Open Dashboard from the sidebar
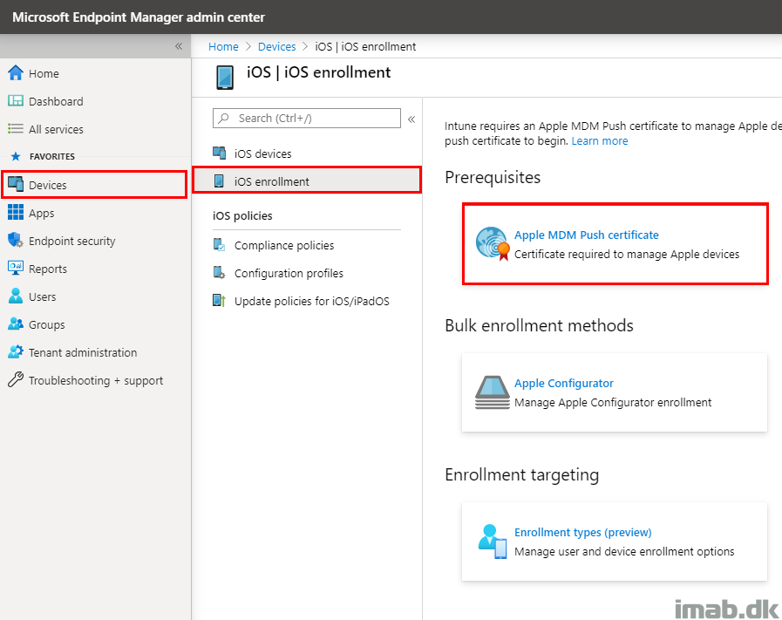This screenshot has width=782, height=620. [56, 101]
